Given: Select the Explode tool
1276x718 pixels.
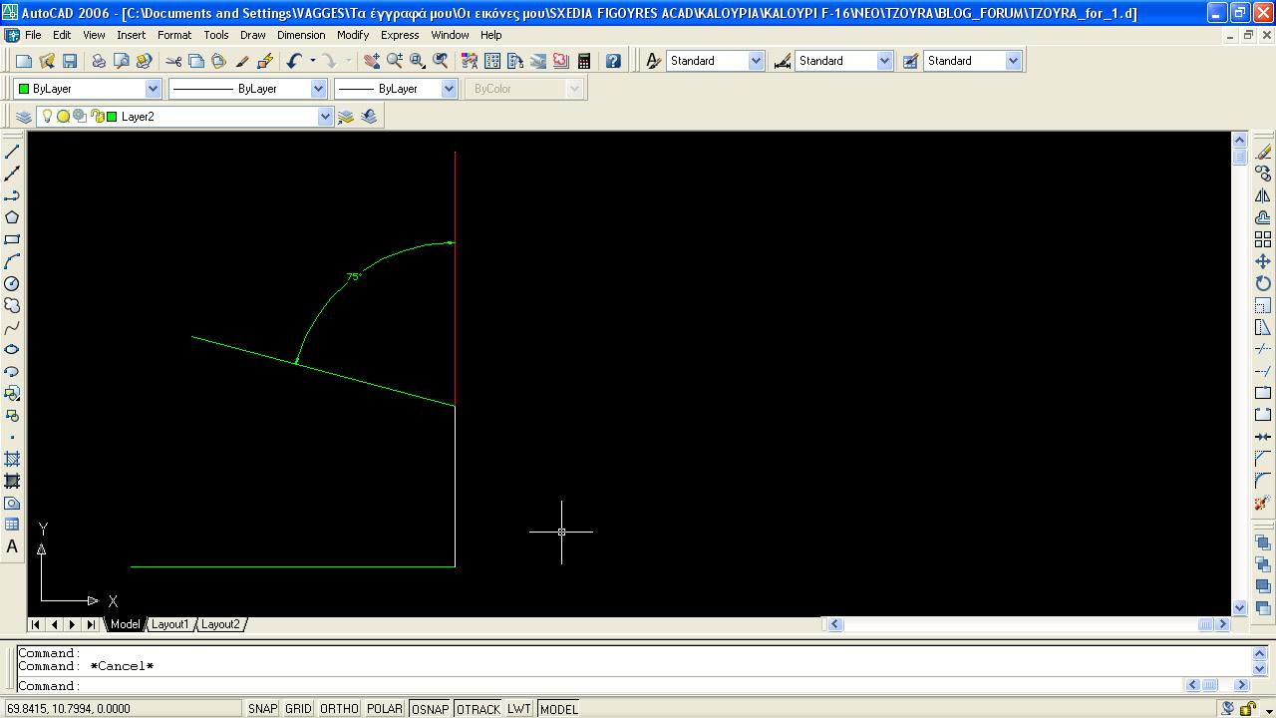Looking at the screenshot, I should click(1263, 503).
